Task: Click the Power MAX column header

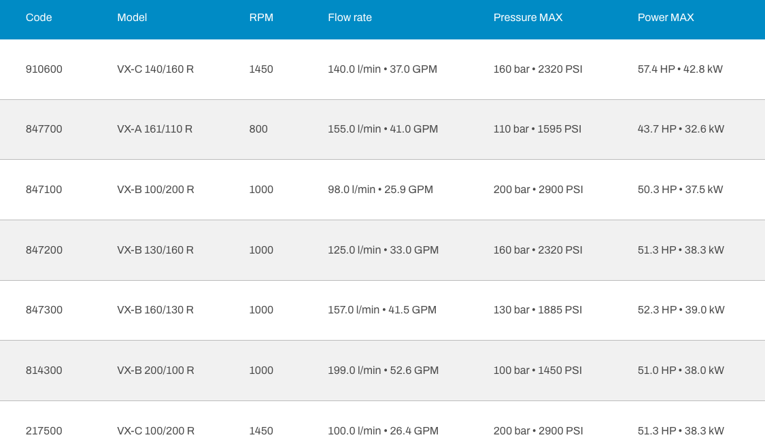Action: coord(666,18)
